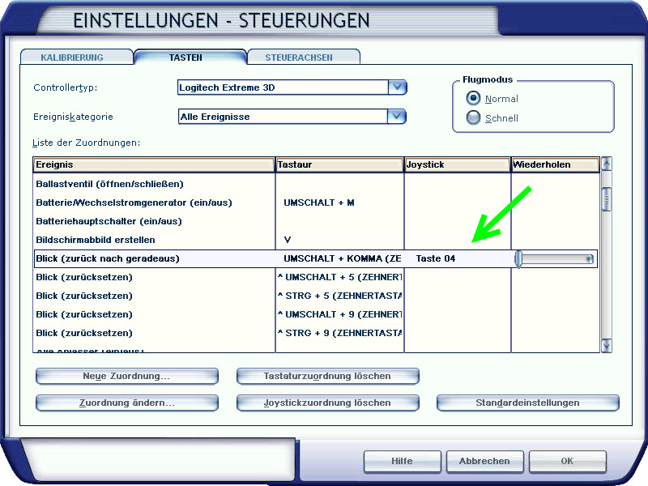Select the Tasten tab
This screenshot has width=648, height=486.
click(x=190, y=58)
